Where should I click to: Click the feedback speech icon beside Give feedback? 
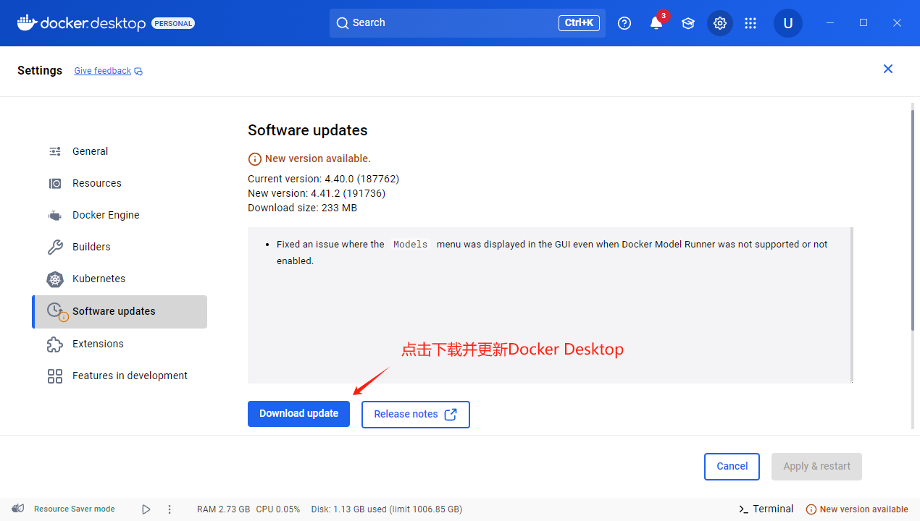[x=138, y=72]
